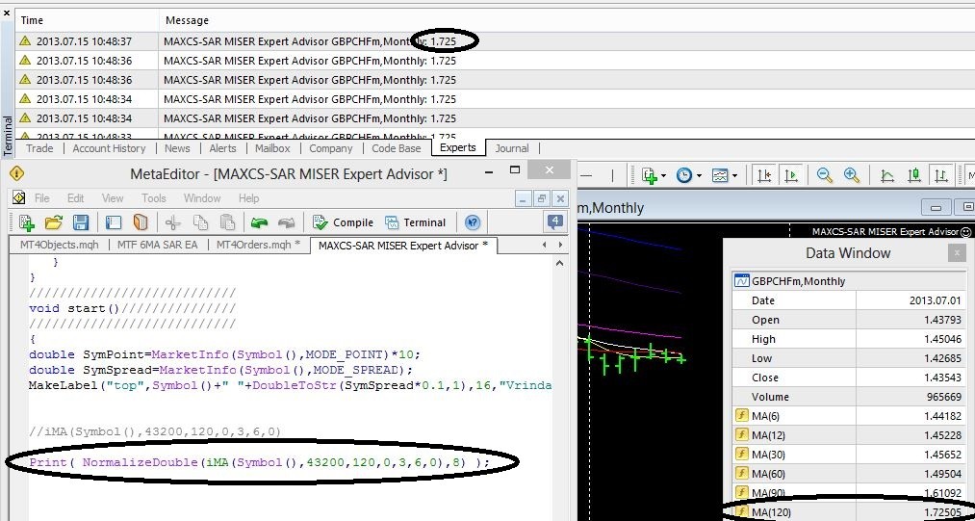Open the Code Base tab in Terminal

pyautogui.click(x=397, y=148)
